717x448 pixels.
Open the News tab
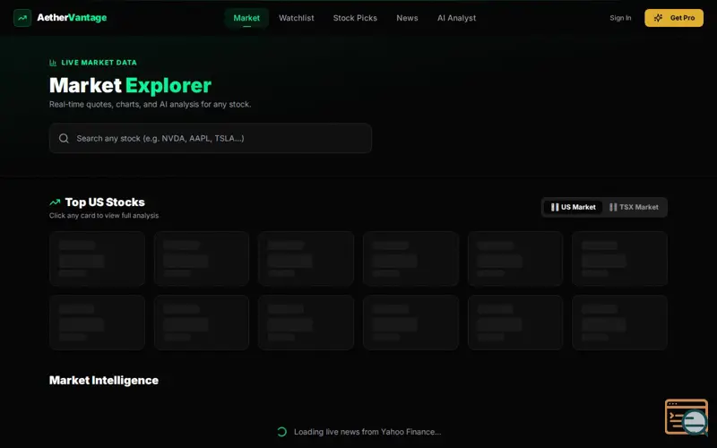point(407,18)
